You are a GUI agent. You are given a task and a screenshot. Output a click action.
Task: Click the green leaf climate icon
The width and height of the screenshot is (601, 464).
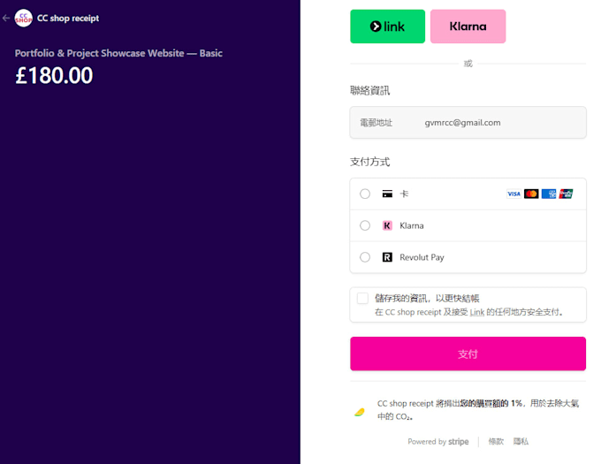[360, 412]
